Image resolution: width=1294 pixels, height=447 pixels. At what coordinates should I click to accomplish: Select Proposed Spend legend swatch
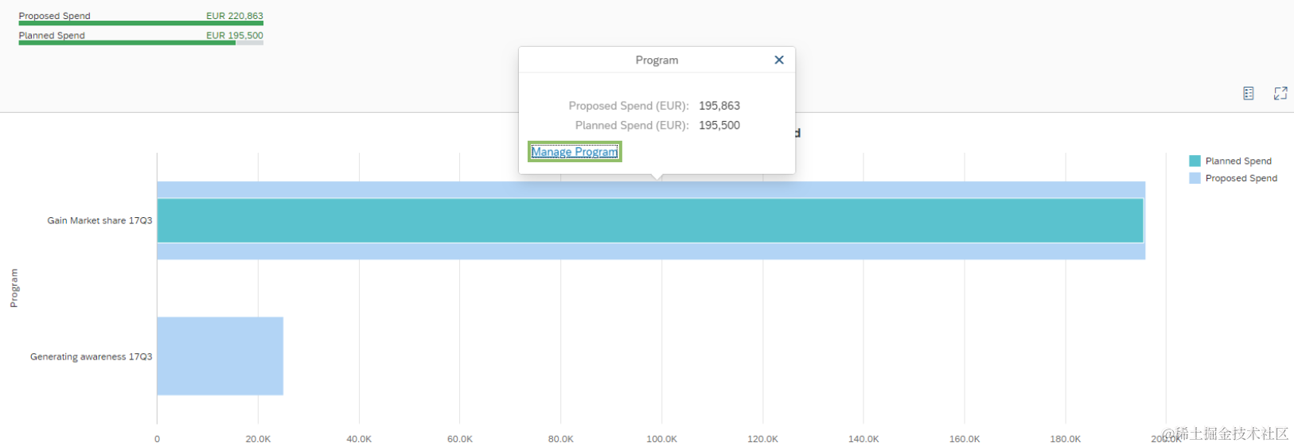point(1195,178)
